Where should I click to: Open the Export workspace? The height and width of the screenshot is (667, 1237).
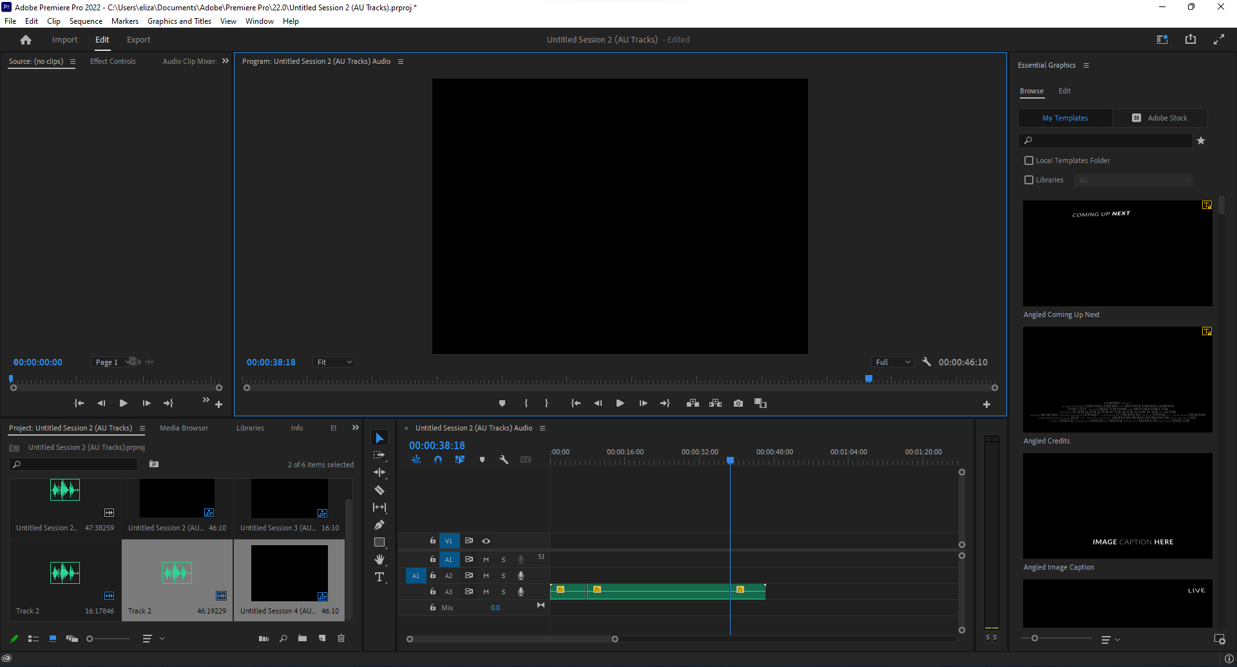tap(139, 40)
